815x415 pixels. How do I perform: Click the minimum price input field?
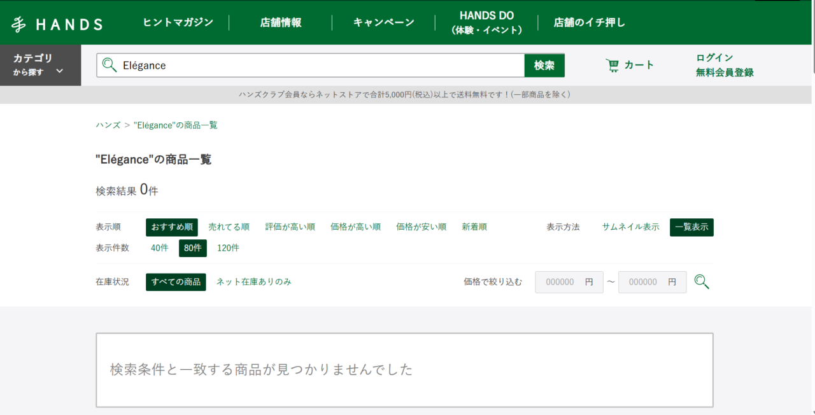pos(569,282)
